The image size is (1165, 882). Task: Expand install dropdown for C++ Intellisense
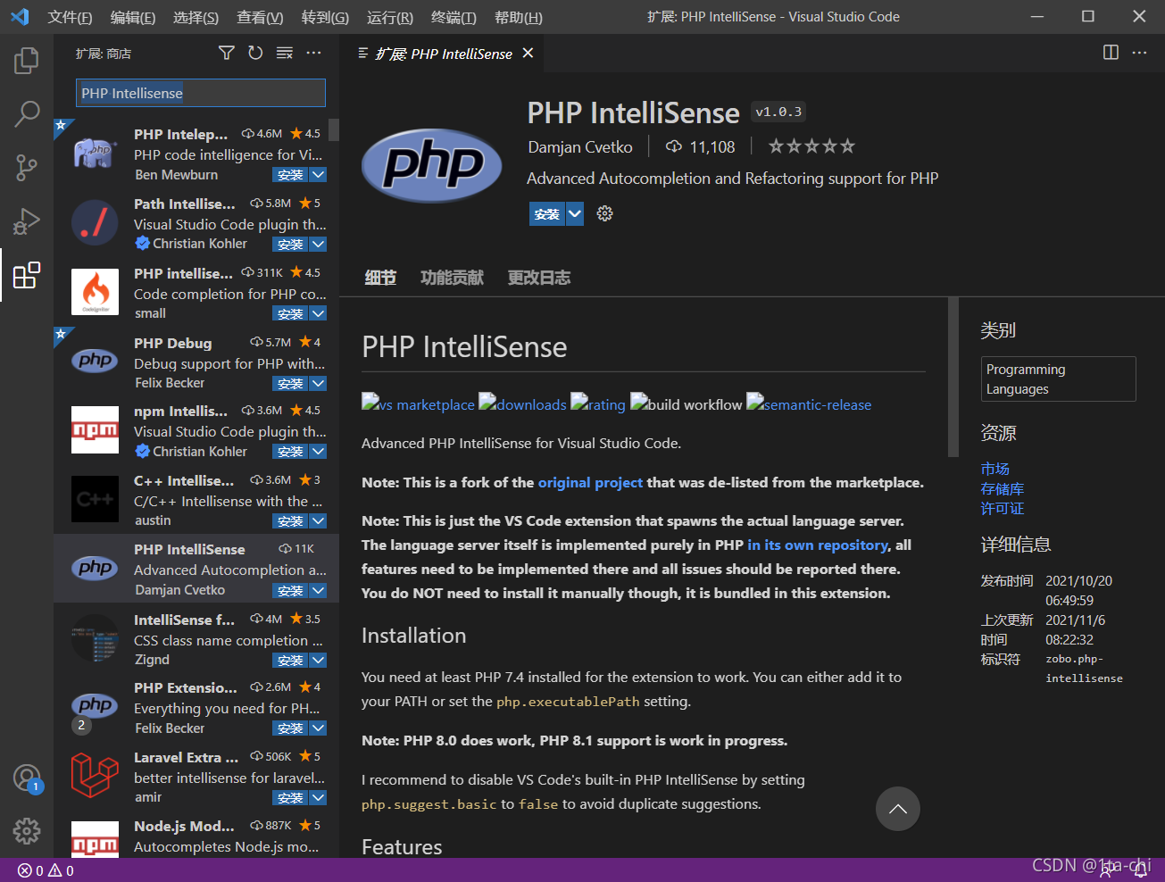(318, 521)
